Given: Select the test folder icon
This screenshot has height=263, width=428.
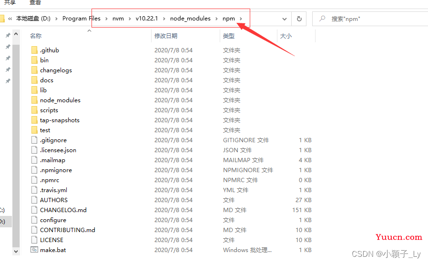Looking at the screenshot, I should pyautogui.click(x=34, y=130).
